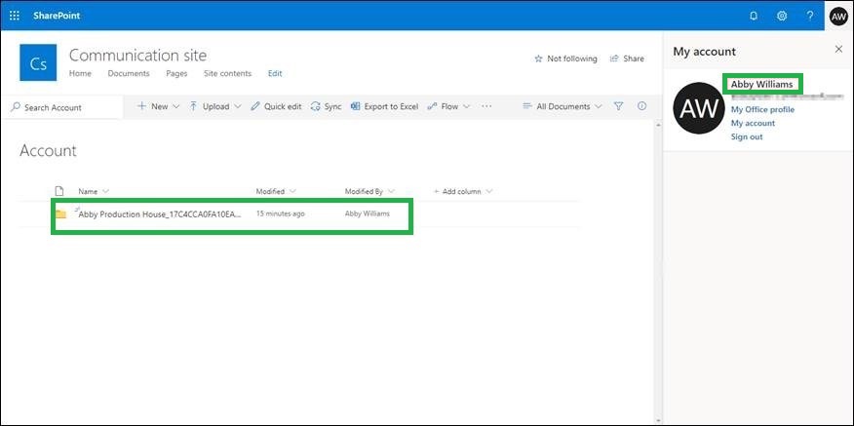Click the Communication site title
Screen dimensions: 854x426
coord(137,55)
